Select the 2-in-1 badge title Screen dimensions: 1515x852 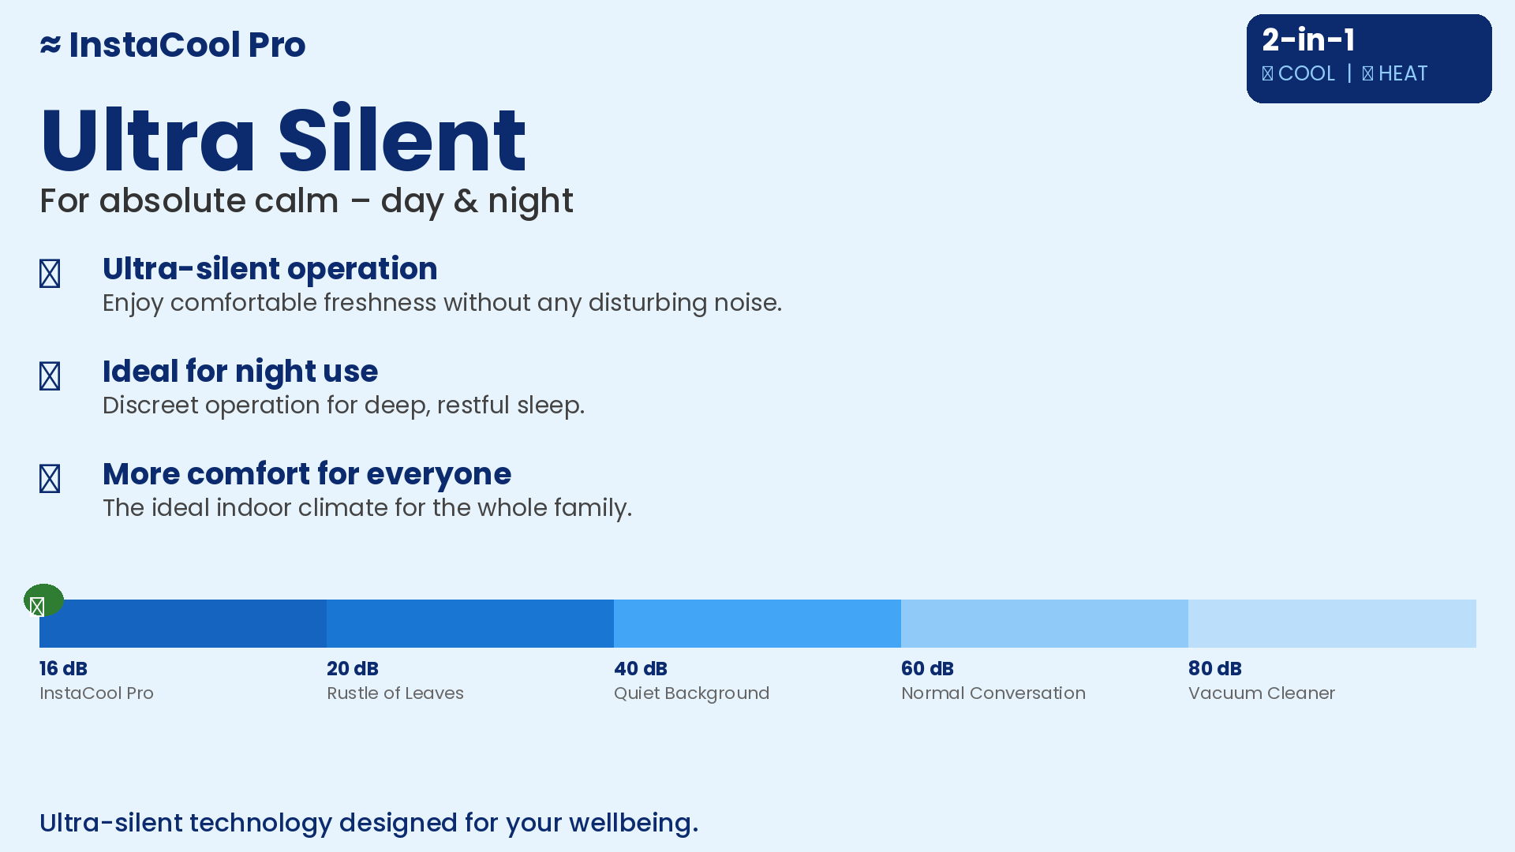[1308, 40]
